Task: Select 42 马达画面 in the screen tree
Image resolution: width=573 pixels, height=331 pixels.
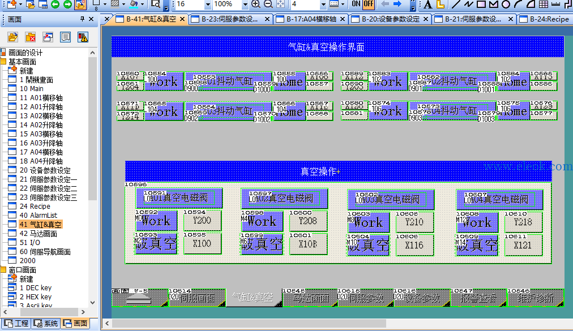Action: pyautogui.click(x=38, y=233)
